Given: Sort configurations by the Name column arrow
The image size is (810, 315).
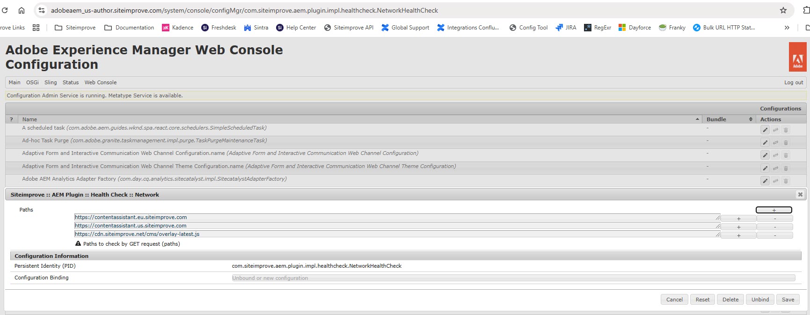Looking at the screenshot, I should point(697,119).
